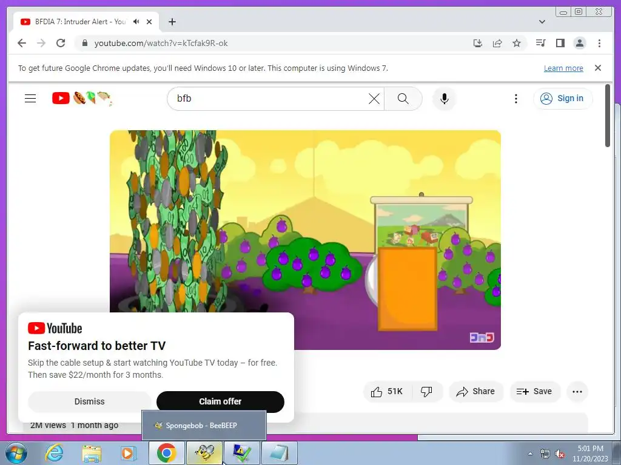Click the forward navigation arrow

point(41,43)
